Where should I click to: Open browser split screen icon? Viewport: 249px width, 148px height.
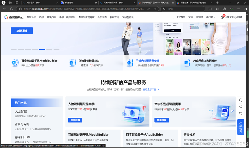(210, 9)
